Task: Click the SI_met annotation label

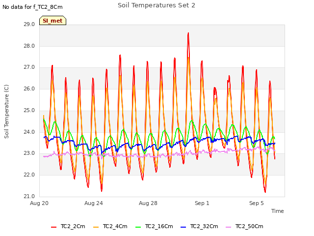Action: pyautogui.click(x=52, y=21)
